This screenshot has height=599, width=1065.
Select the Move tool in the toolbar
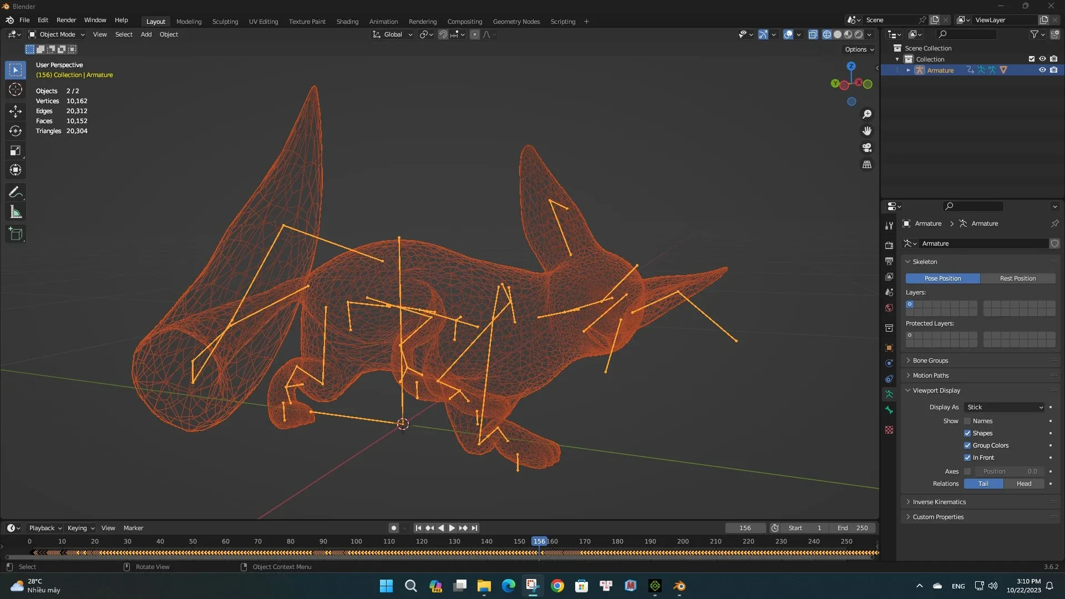click(15, 111)
